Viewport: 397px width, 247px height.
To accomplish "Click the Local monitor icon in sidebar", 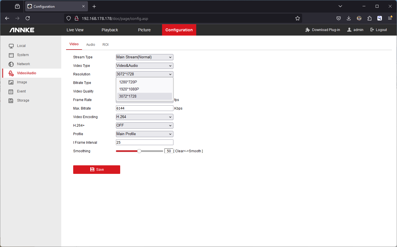I will (x=11, y=46).
